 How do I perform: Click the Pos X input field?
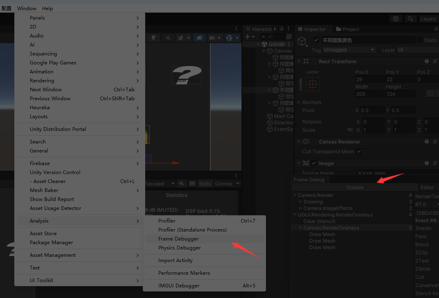point(370,79)
